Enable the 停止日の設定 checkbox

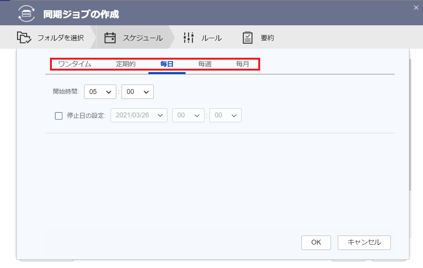pyautogui.click(x=59, y=116)
